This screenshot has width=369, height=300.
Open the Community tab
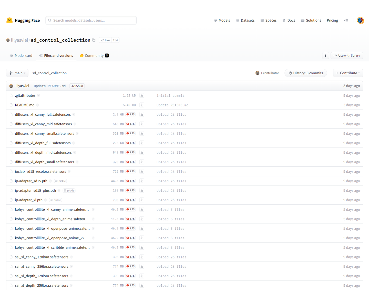point(94,55)
